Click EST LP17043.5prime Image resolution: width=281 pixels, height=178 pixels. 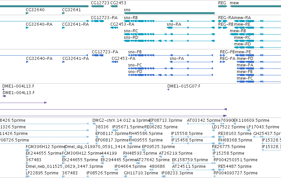tap(263, 127)
